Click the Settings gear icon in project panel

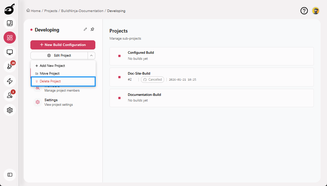(x=37, y=102)
